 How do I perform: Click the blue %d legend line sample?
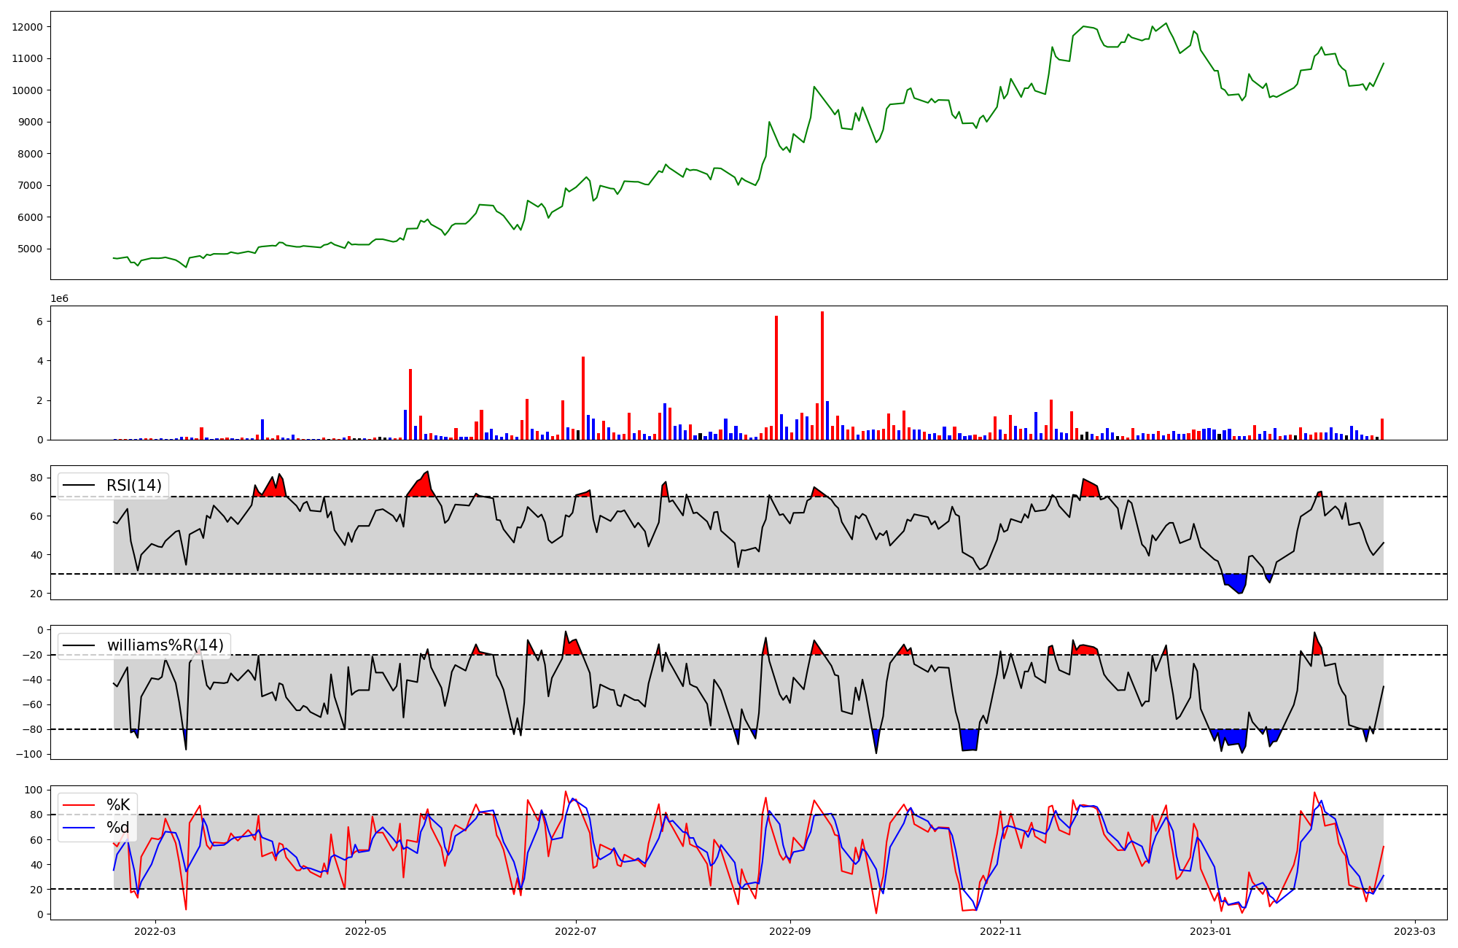click(79, 828)
